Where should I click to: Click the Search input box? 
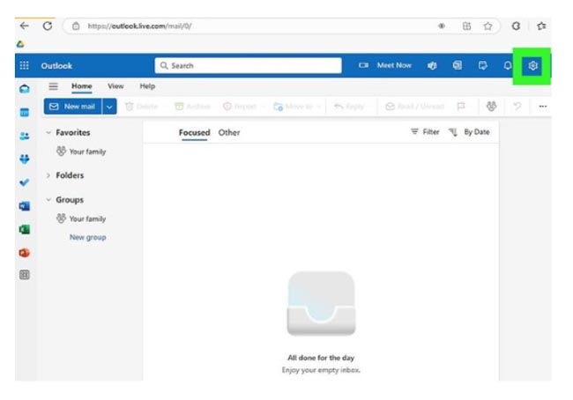tap(247, 66)
